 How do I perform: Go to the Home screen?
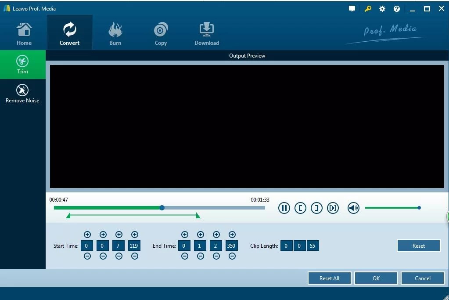pos(24,32)
